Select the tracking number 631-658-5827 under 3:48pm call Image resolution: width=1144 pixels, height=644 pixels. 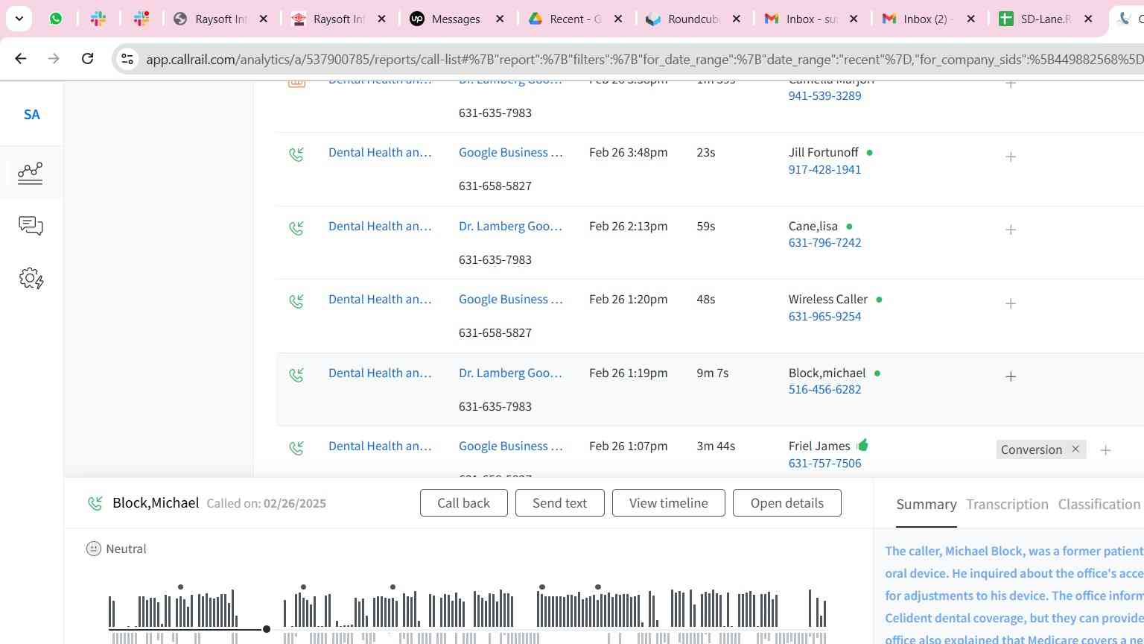[495, 186]
